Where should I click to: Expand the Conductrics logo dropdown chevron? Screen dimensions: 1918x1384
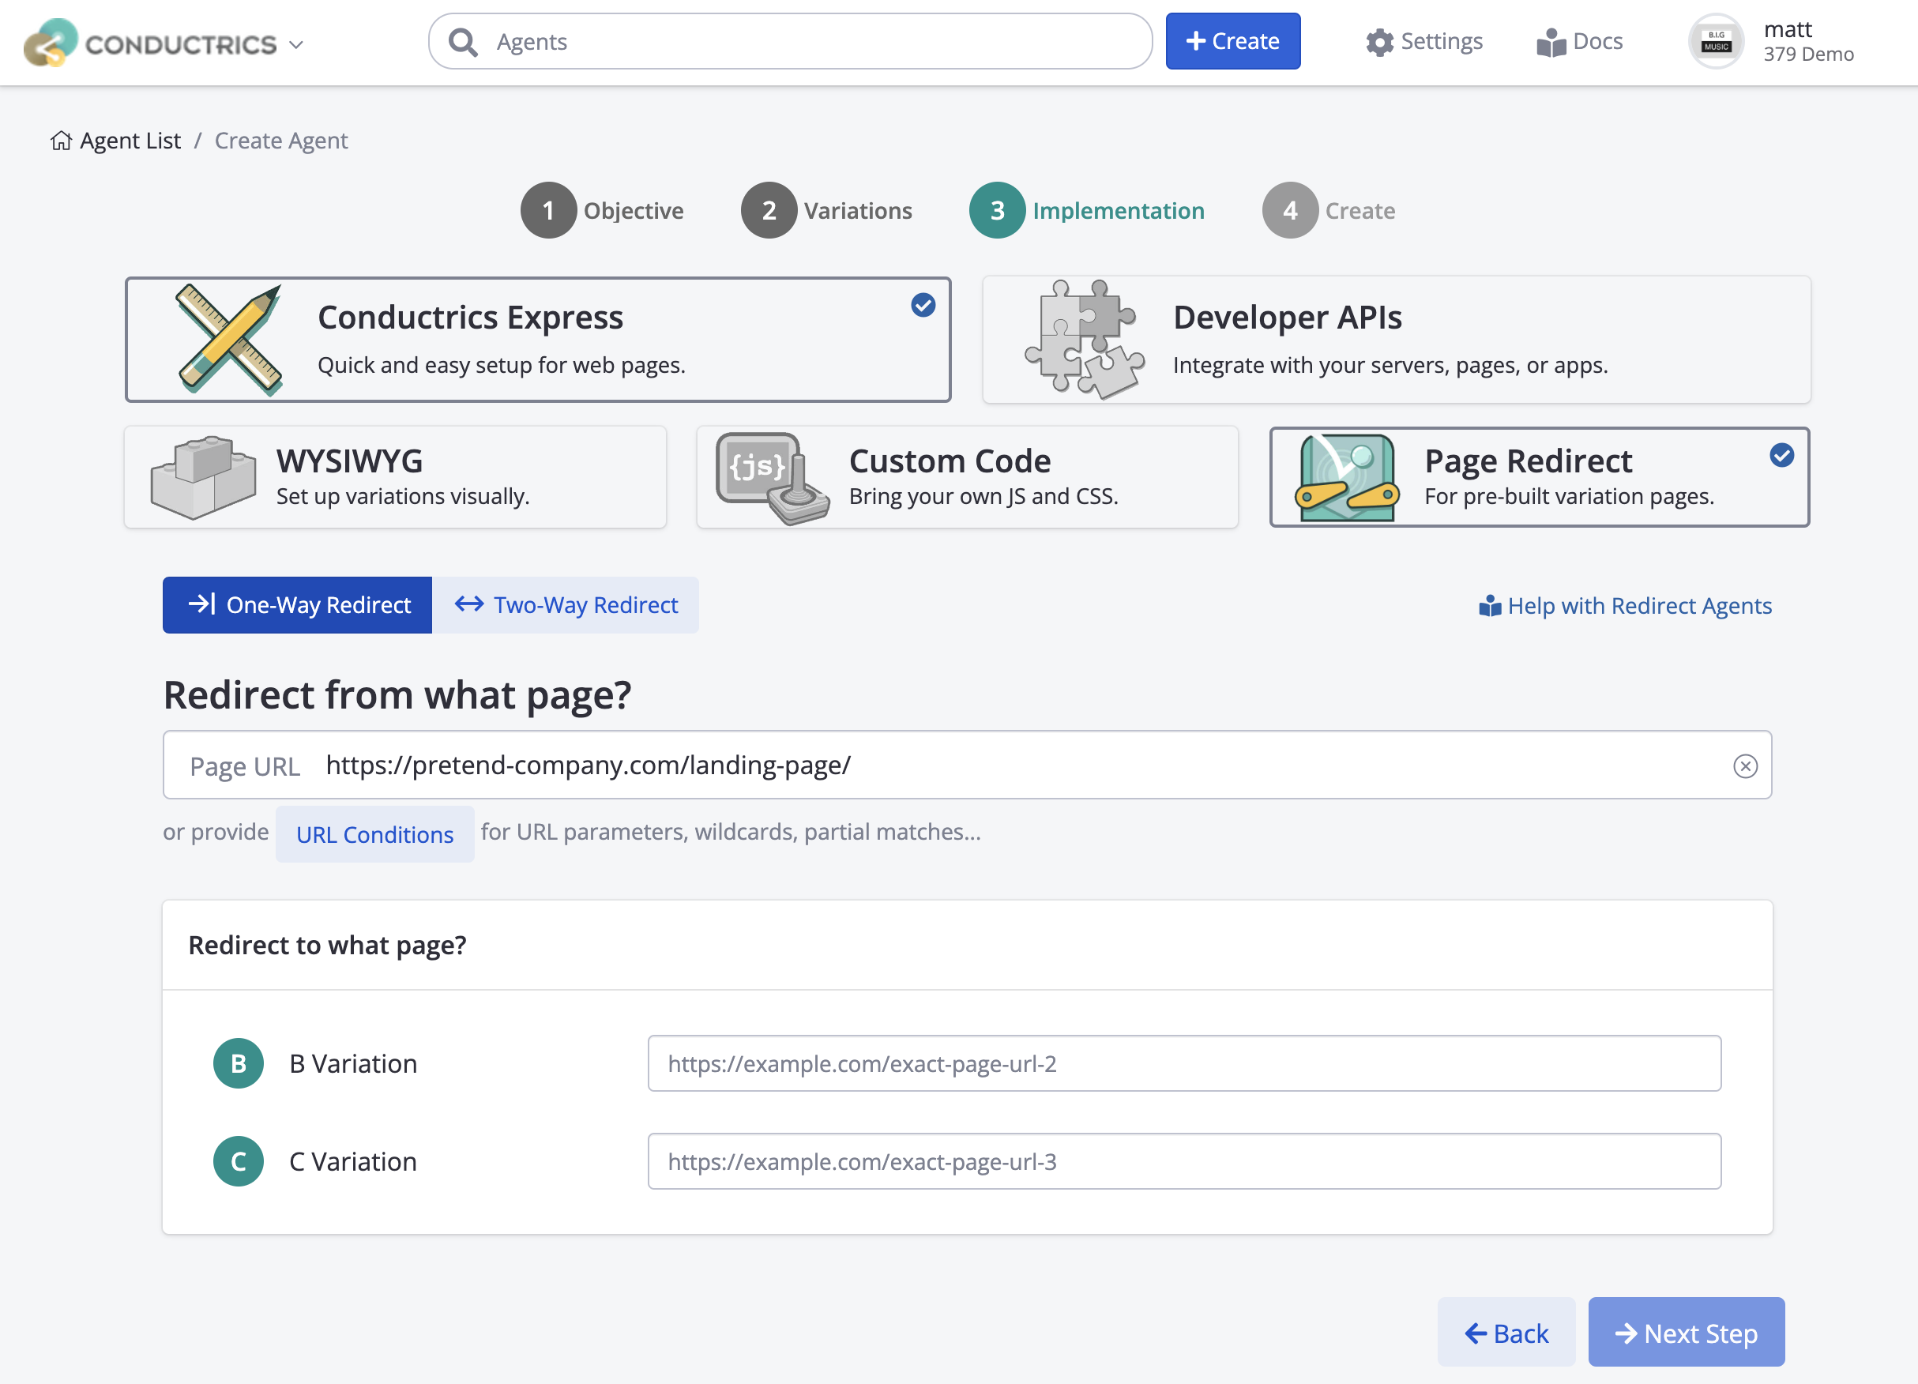tap(296, 45)
